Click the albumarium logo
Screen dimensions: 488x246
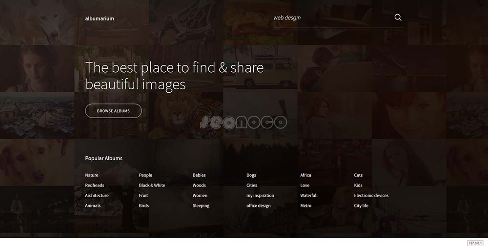click(100, 19)
